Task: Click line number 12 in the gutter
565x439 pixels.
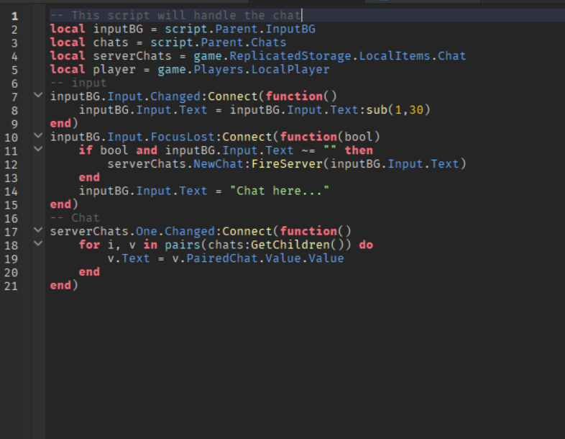Action: coord(11,165)
